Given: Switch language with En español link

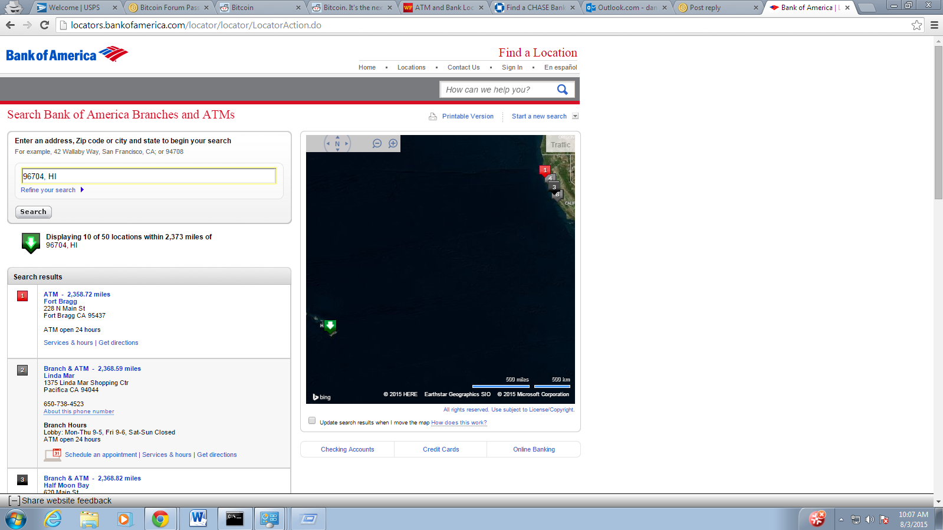Looking at the screenshot, I should tap(560, 67).
